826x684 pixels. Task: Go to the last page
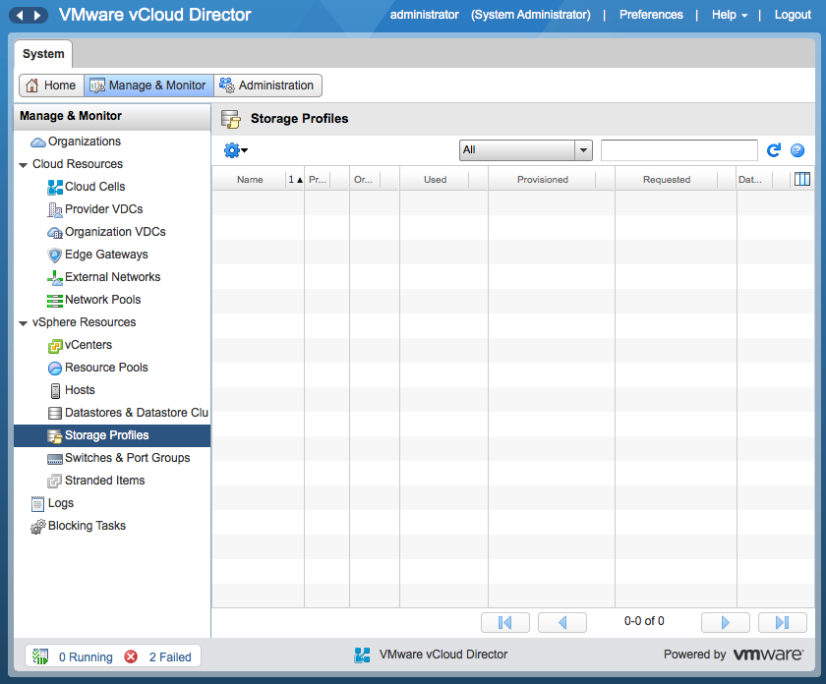pos(783,622)
